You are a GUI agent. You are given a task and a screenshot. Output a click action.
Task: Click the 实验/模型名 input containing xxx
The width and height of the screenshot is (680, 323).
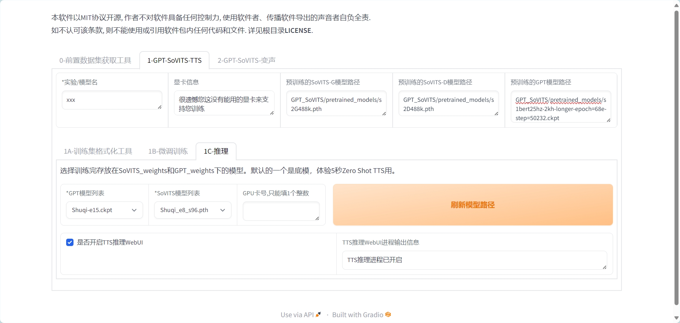(x=112, y=100)
